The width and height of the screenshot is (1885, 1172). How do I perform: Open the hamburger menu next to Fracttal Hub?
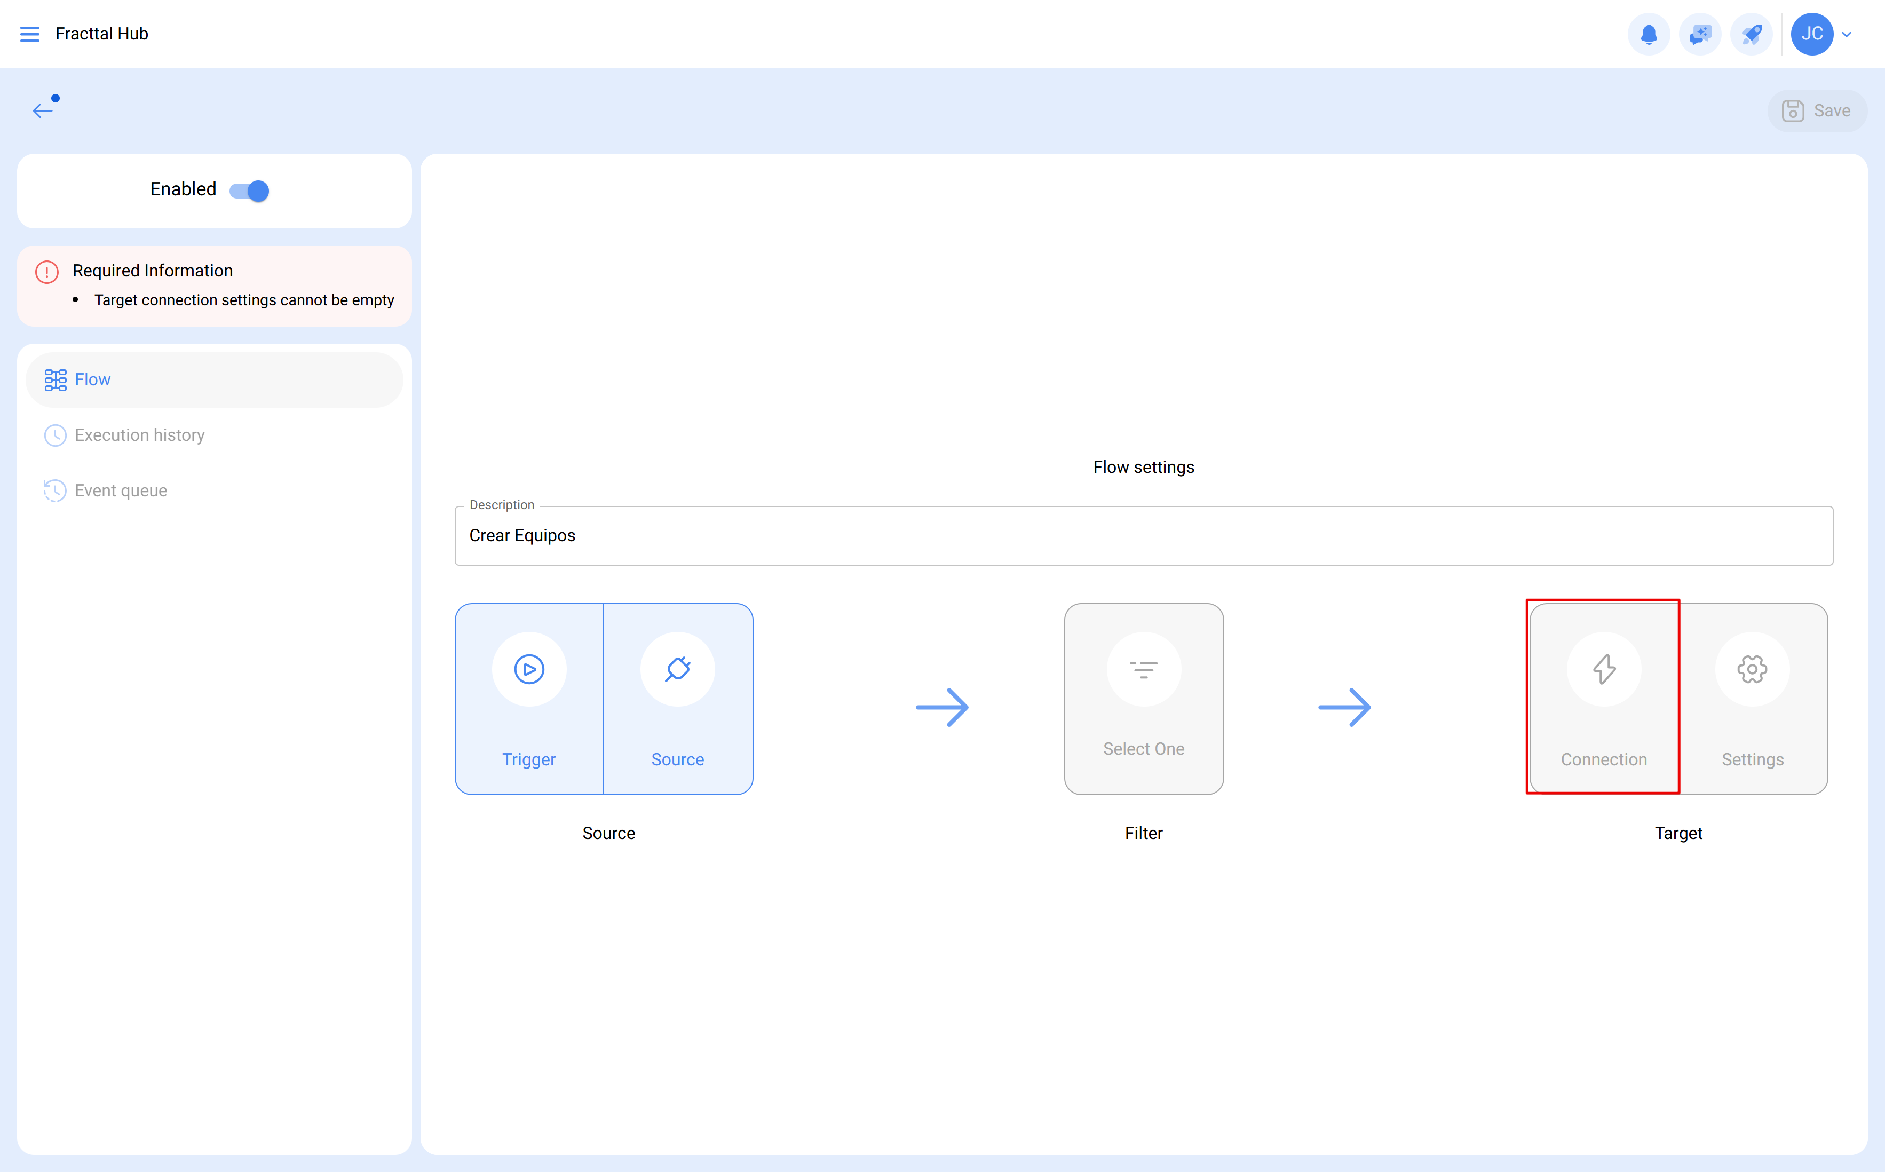point(30,33)
